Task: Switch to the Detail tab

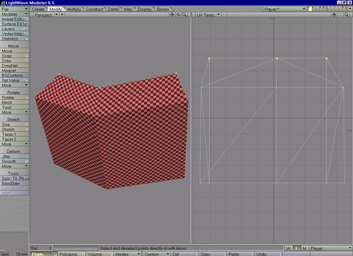Action: (x=114, y=9)
